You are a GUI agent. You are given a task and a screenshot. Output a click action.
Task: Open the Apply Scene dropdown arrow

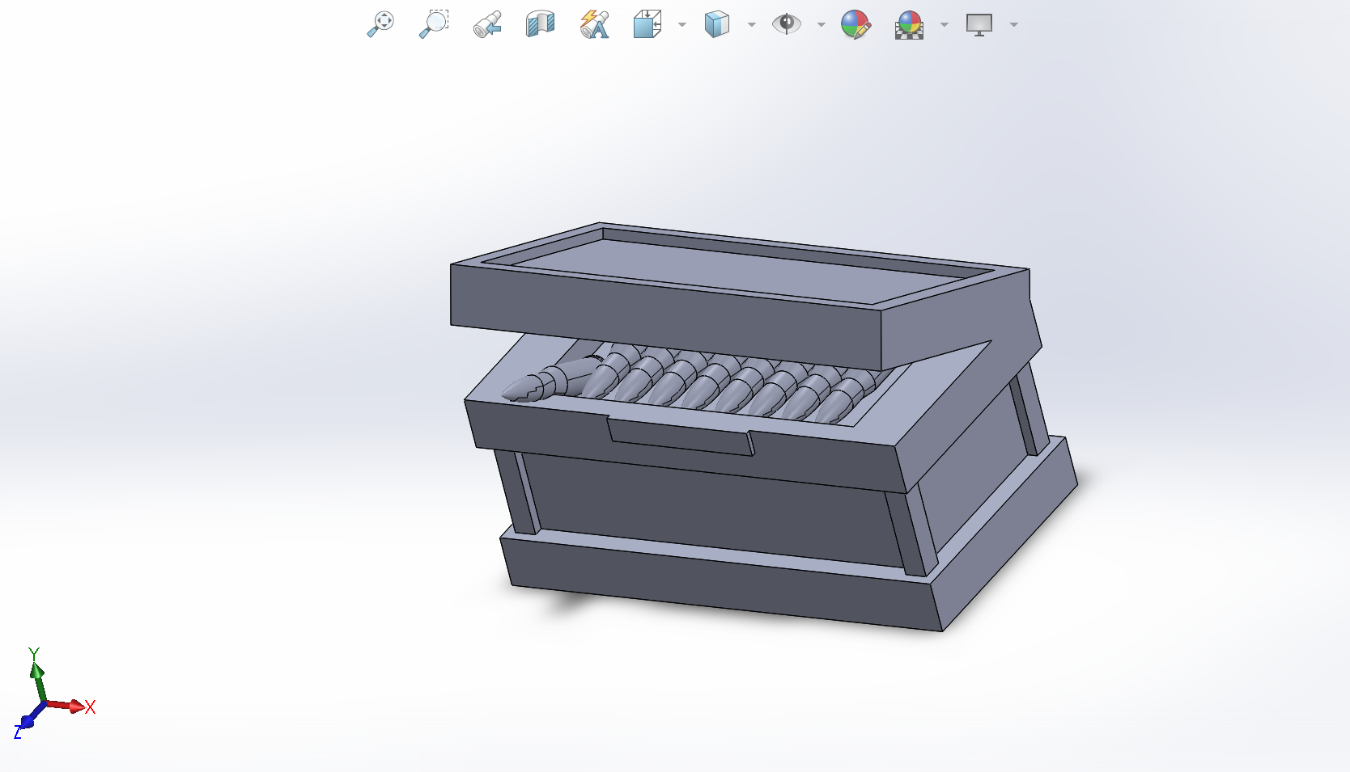(945, 26)
